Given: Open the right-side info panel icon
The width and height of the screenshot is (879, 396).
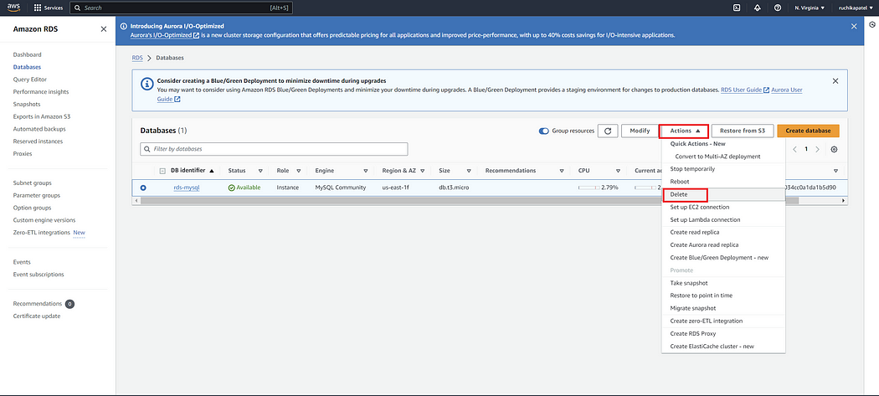Looking at the screenshot, I should (871, 24).
